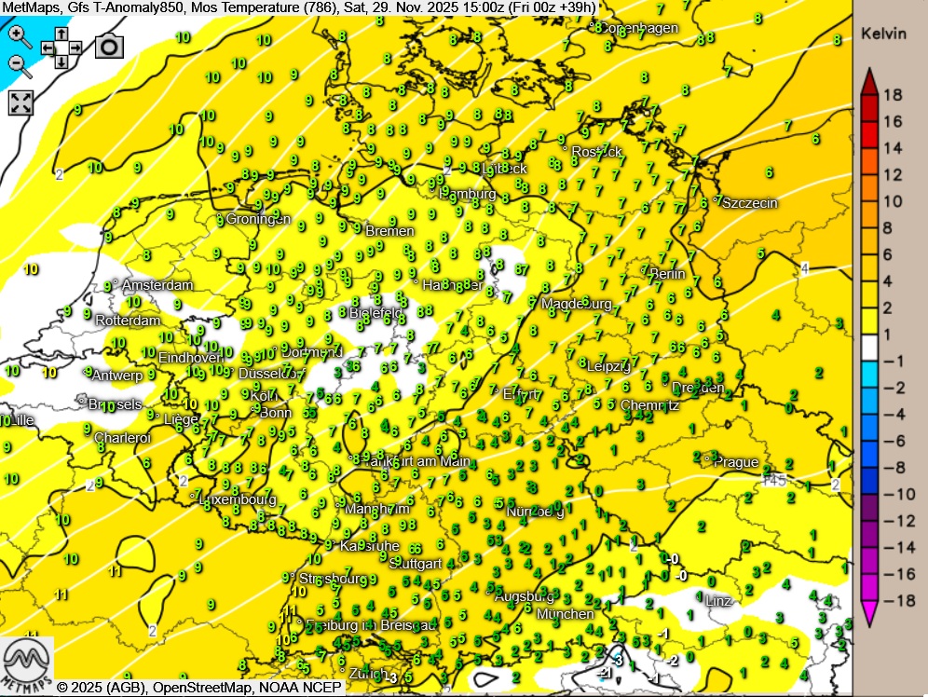
Task: Pan the map right with arrow button
Action: pyautogui.click(x=75, y=48)
